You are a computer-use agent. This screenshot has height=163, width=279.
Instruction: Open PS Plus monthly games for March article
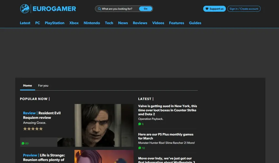coord(166,136)
